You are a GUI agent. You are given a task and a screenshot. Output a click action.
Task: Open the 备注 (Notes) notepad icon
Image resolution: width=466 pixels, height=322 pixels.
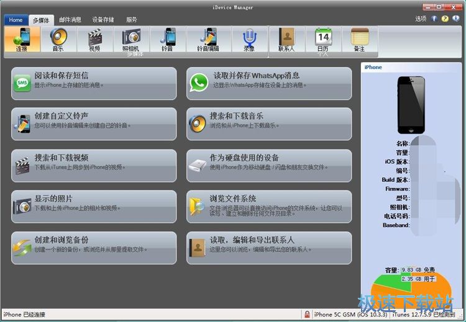tap(360, 40)
